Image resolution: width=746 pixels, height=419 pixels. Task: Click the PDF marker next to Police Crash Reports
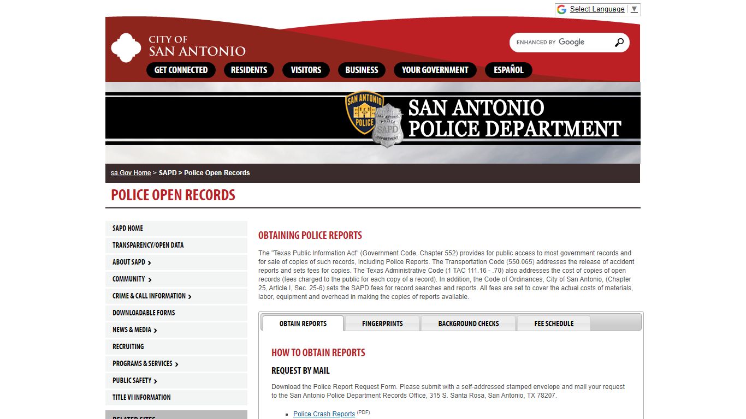point(363,412)
